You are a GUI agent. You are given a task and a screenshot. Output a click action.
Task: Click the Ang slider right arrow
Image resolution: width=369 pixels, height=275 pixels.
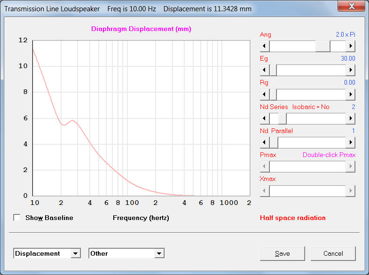[x=350, y=46]
